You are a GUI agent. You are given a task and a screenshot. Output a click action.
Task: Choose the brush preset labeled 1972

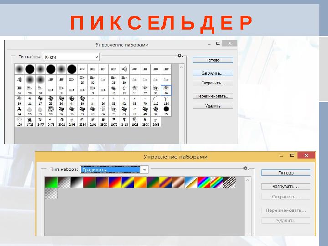(114, 122)
